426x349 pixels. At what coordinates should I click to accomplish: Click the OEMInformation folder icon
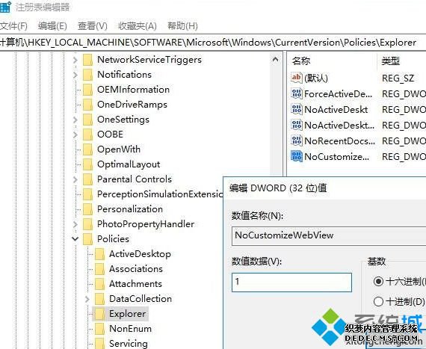[87, 90]
